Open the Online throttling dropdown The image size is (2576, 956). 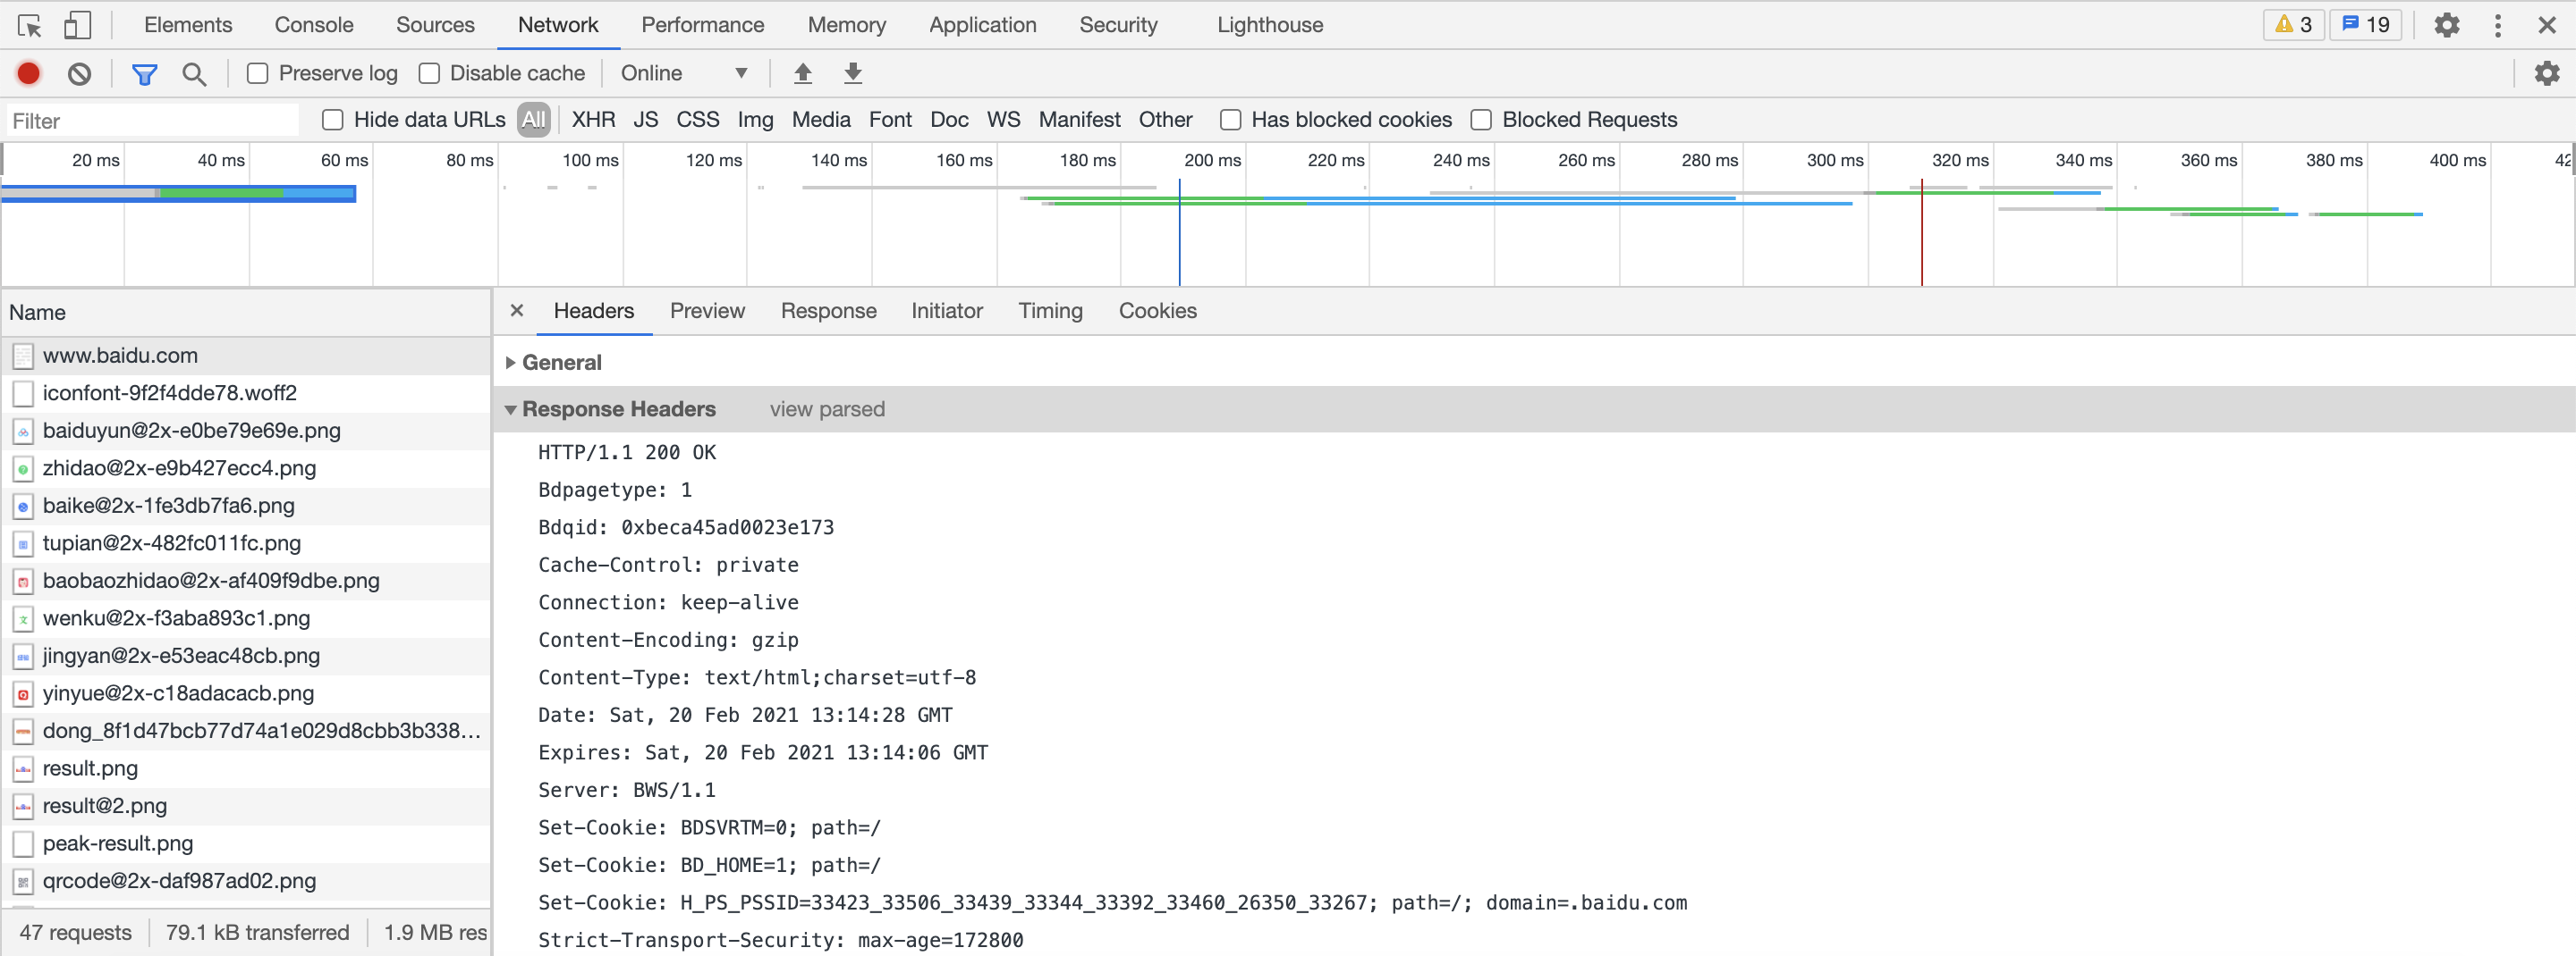click(683, 73)
